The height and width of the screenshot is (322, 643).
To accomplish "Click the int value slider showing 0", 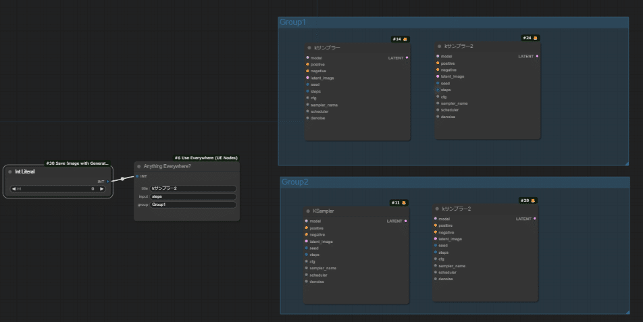I will click(x=57, y=189).
